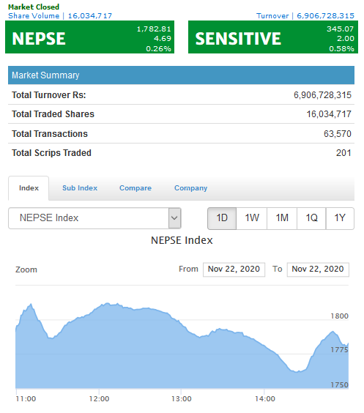
Task: Click the NEPSE value 1,782.81
Action: [x=154, y=29]
